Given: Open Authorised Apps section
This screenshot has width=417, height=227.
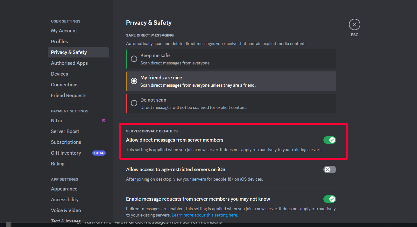Looking at the screenshot, I should click(69, 63).
